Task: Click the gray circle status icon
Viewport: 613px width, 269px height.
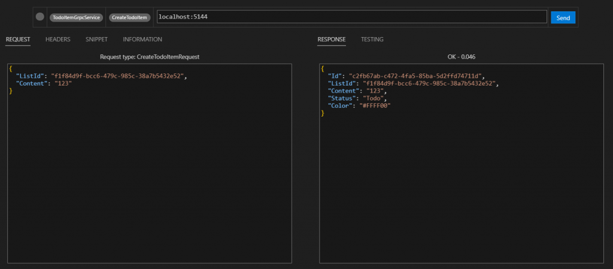Action: (40, 17)
